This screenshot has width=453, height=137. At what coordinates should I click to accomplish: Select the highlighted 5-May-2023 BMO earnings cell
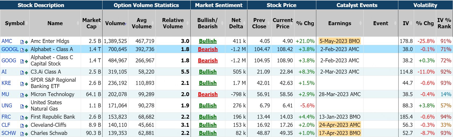339,41
